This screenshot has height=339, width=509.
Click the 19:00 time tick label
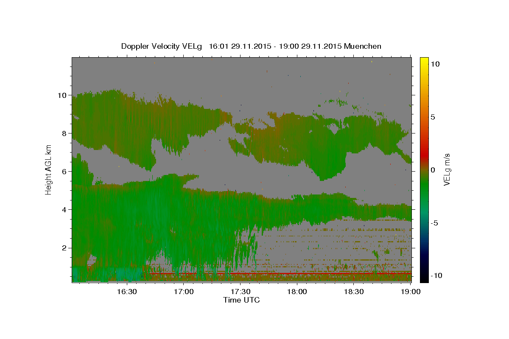(x=410, y=292)
